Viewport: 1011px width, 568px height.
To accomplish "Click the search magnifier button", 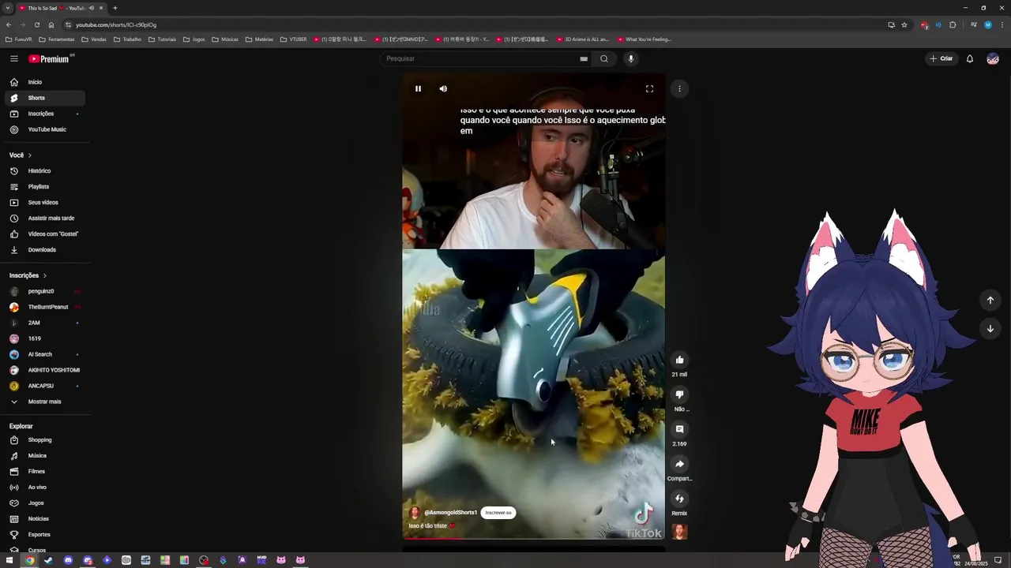I will (x=604, y=58).
